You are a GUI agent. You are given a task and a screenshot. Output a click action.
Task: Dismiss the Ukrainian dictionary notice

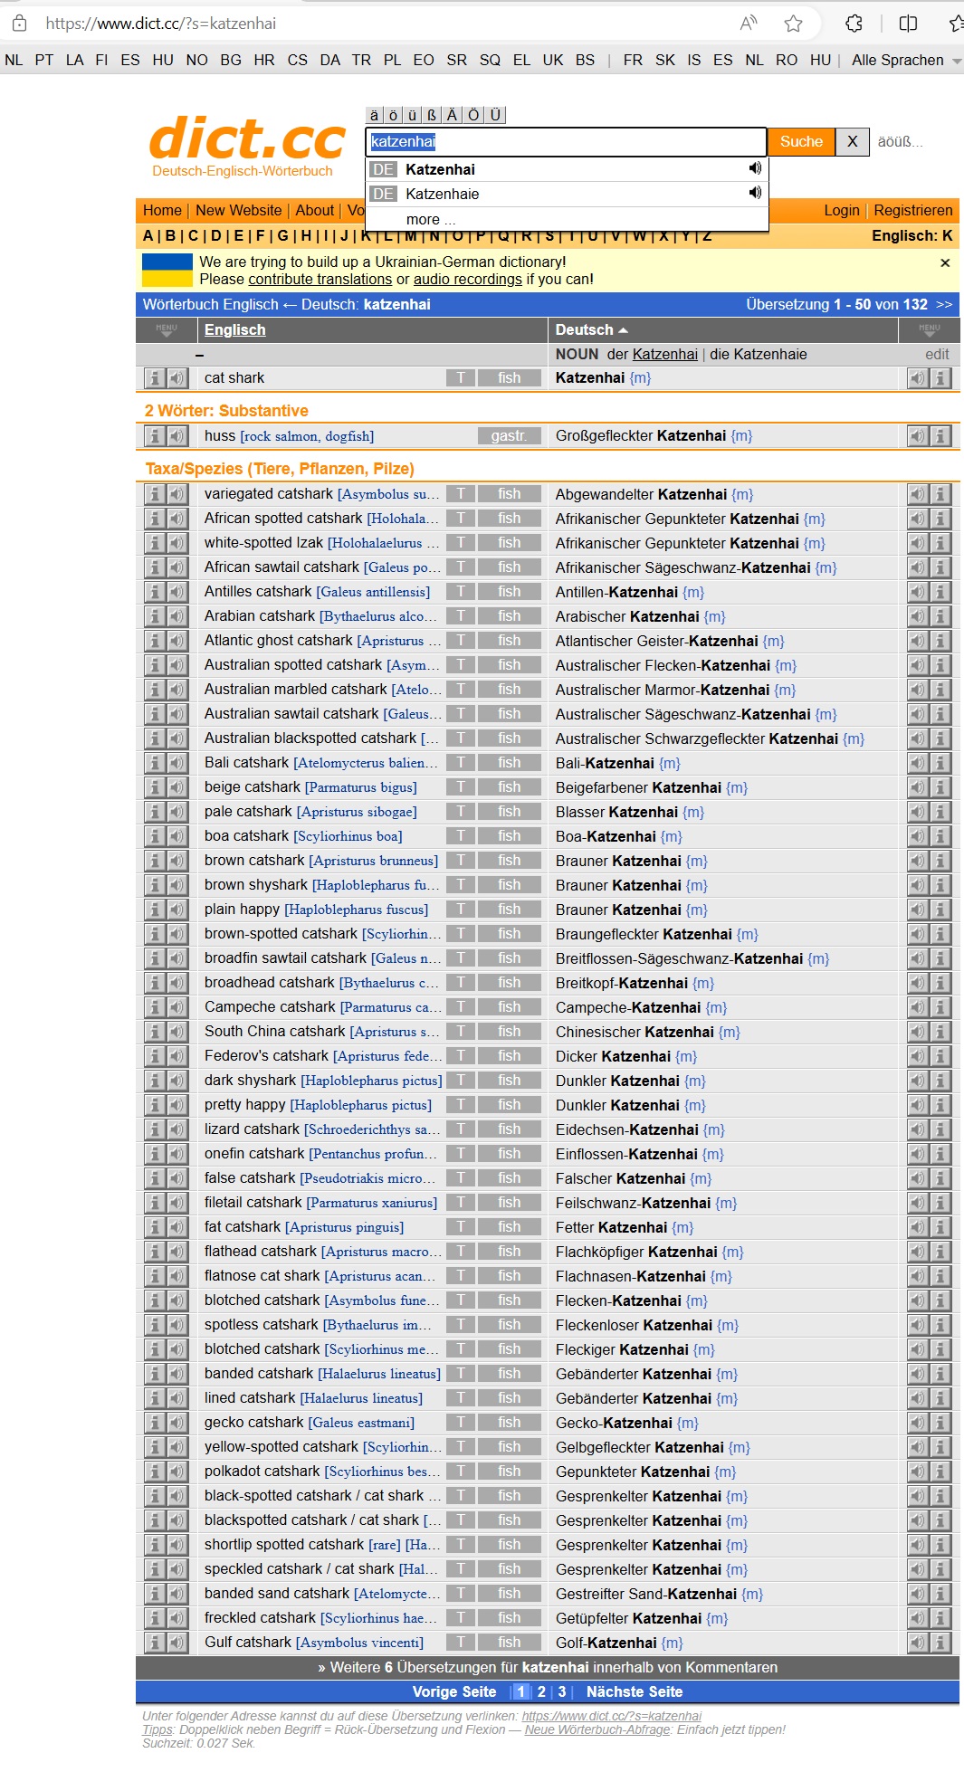(945, 262)
